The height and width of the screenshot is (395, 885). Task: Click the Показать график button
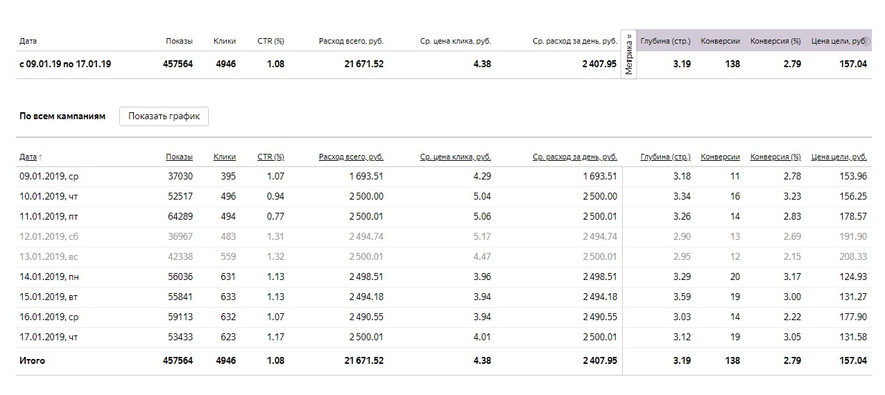164,116
